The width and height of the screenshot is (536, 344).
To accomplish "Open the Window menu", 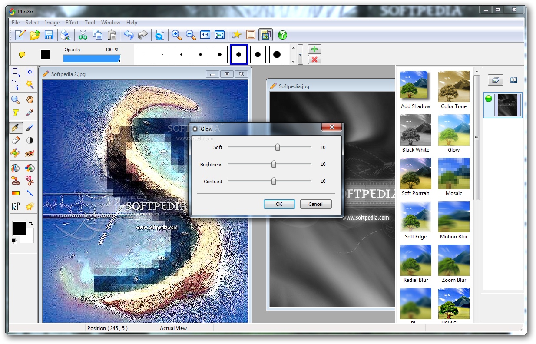I will [x=111, y=23].
